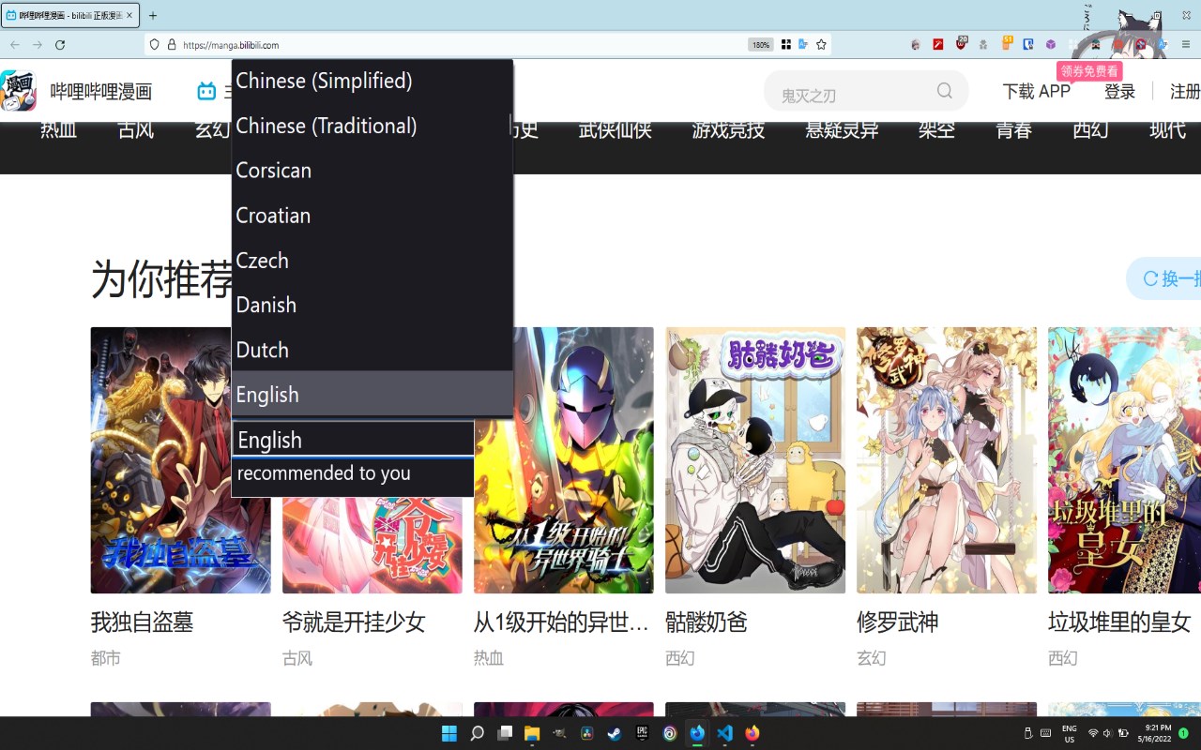The width and height of the screenshot is (1201, 750).
Task: Open the 悬疑灵异 genre tab
Action: point(842,131)
